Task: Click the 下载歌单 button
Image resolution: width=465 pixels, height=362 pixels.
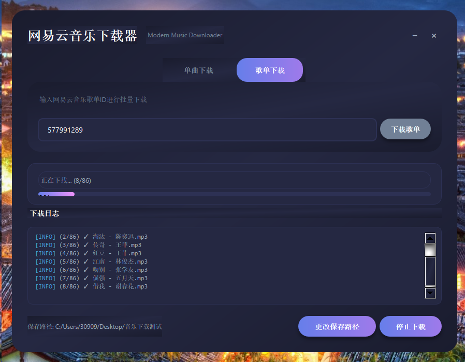Action: coord(405,129)
